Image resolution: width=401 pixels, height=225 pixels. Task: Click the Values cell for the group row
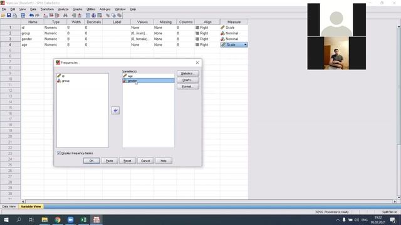[142, 33]
